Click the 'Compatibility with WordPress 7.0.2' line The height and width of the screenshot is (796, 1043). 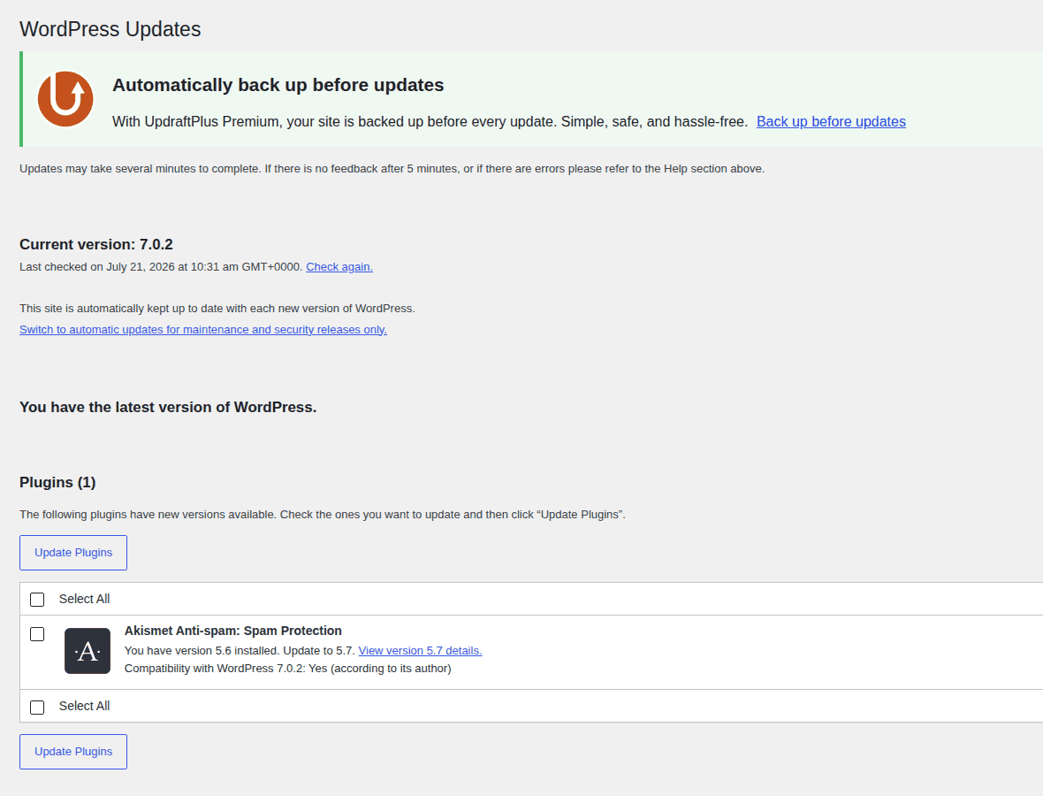[x=287, y=669]
